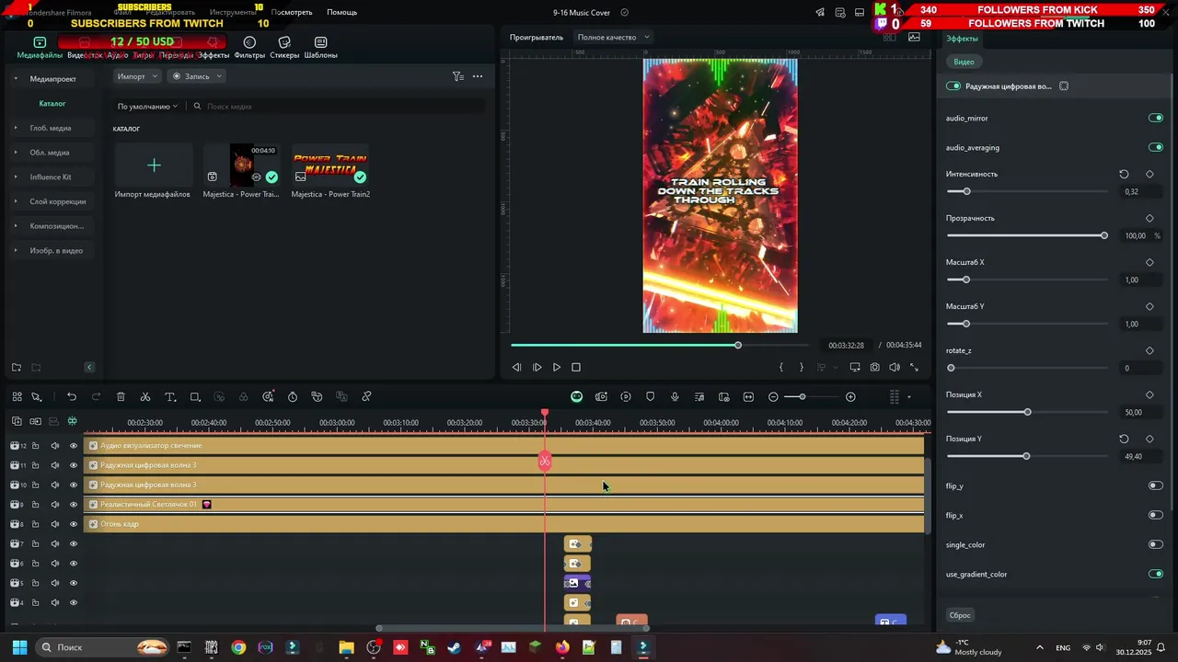
Task: Select the Text tool in timeline toolbar
Action: click(170, 397)
